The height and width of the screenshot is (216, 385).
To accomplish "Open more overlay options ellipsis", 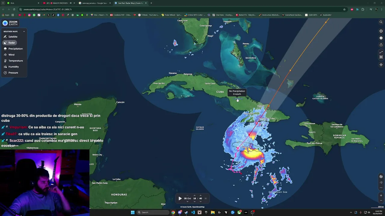I will (381, 188).
